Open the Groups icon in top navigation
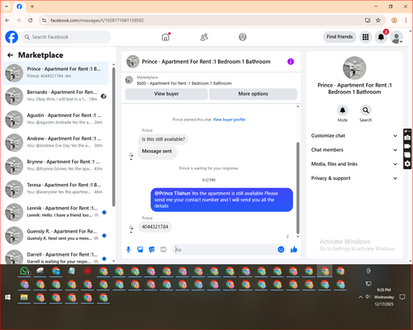The height and width of the screenshot is (330, 413). (x=243, y=37)
